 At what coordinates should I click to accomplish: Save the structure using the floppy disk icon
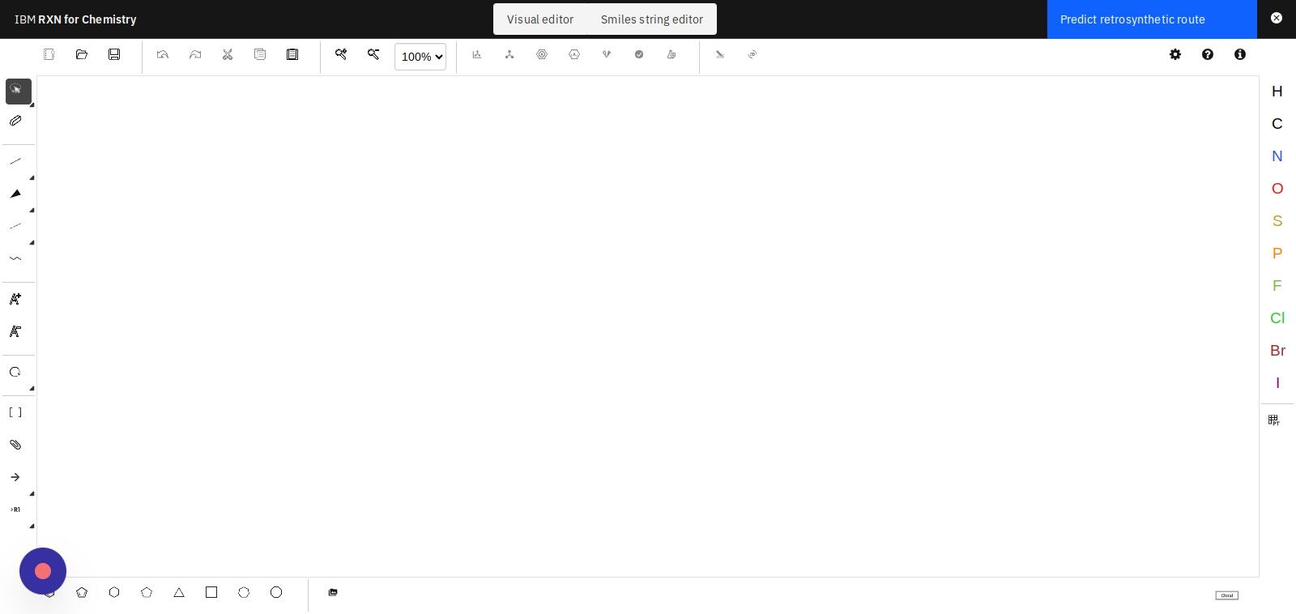click(114, 54)
